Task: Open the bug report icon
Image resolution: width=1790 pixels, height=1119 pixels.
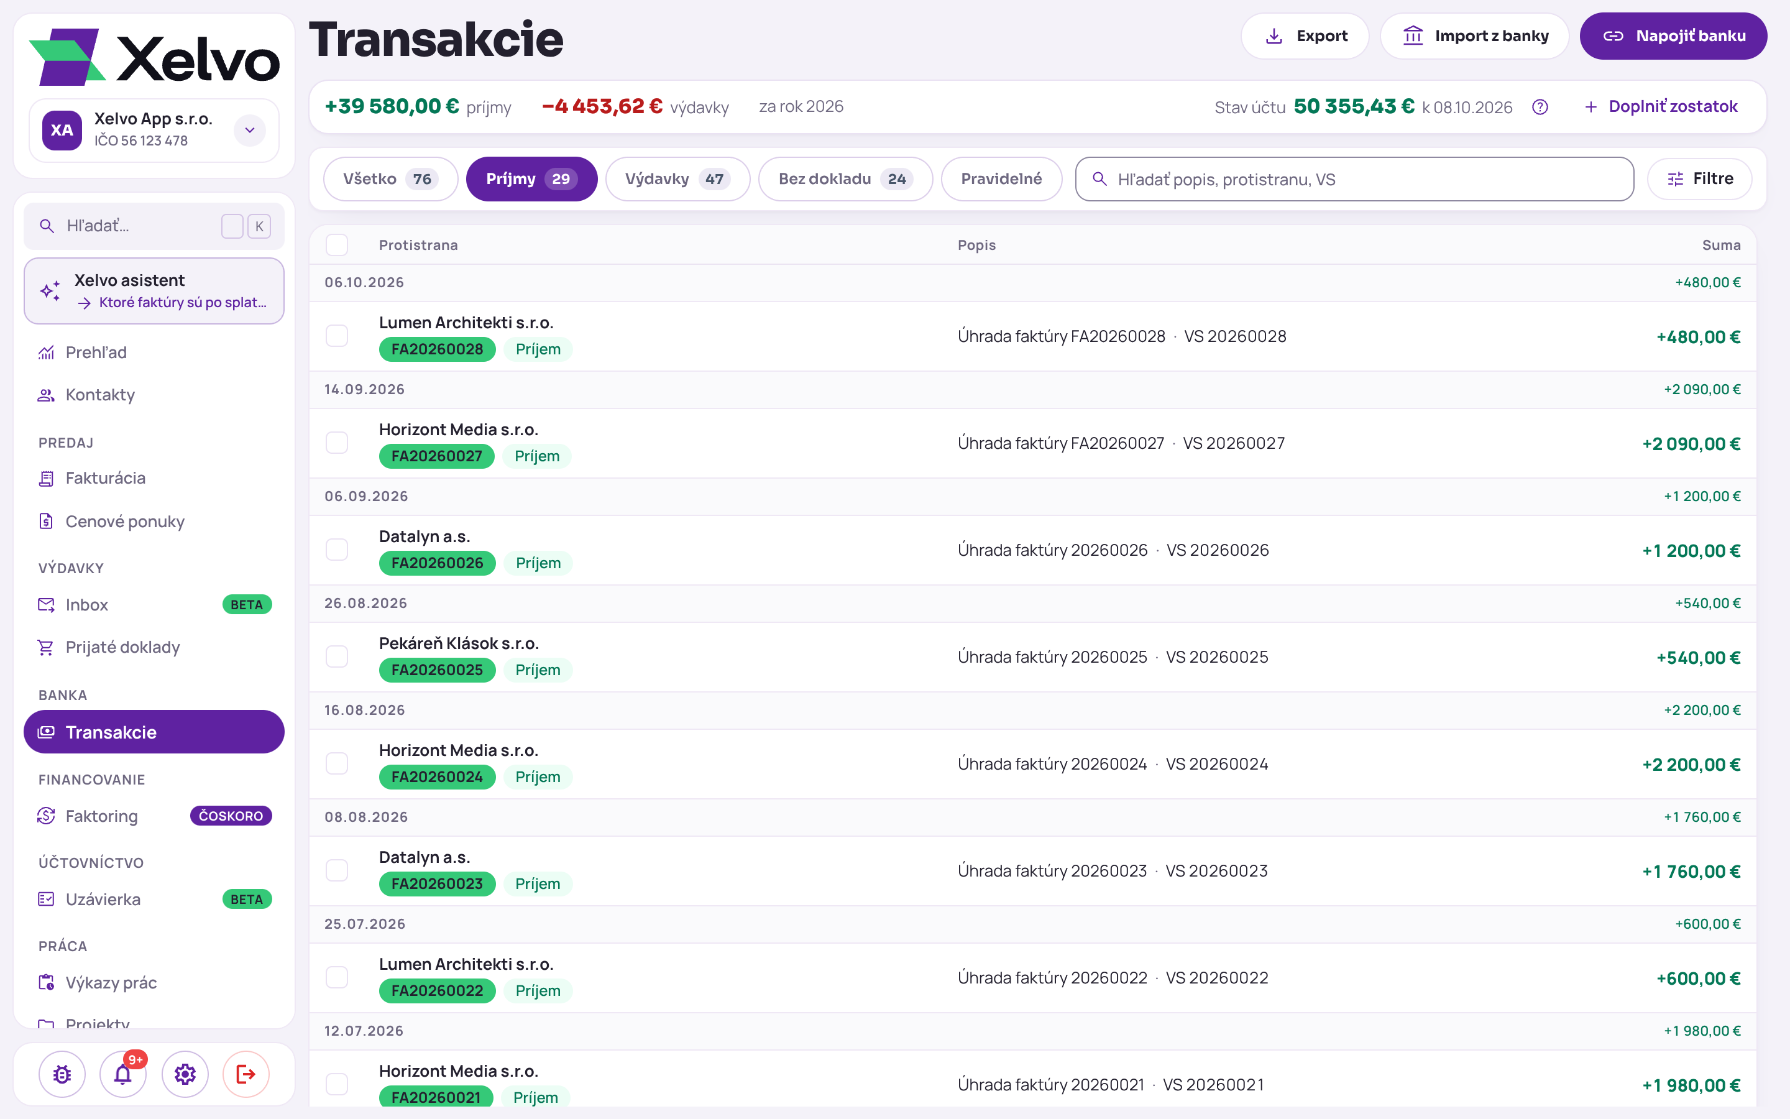Action: 62,1074
